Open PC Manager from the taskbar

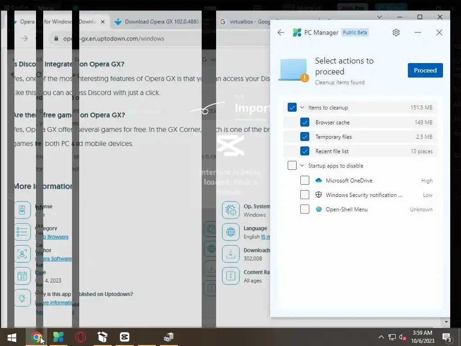[x=58, y=337]
